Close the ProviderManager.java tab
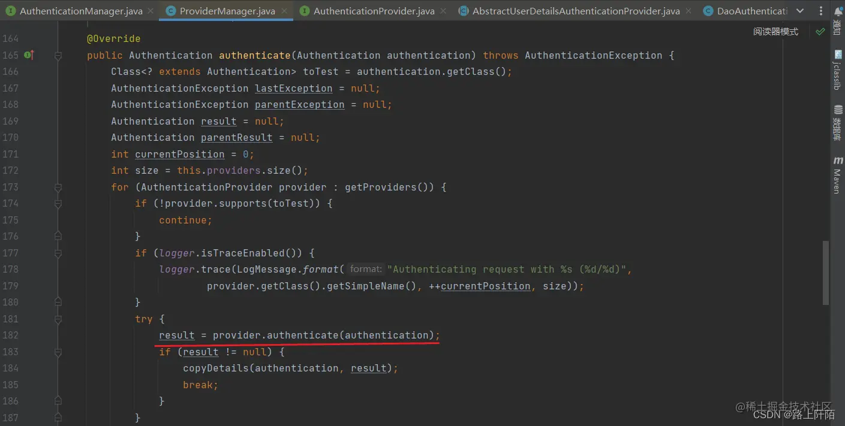This screenshot has height=426, width=845. 284,11
